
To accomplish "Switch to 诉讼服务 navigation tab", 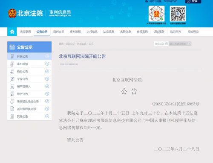I will 159,32.
